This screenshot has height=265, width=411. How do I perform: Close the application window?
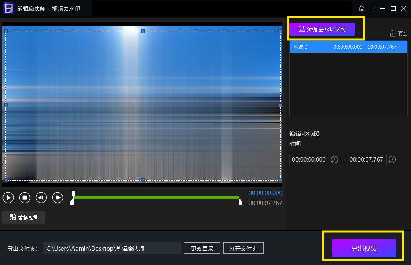[404, 8]
